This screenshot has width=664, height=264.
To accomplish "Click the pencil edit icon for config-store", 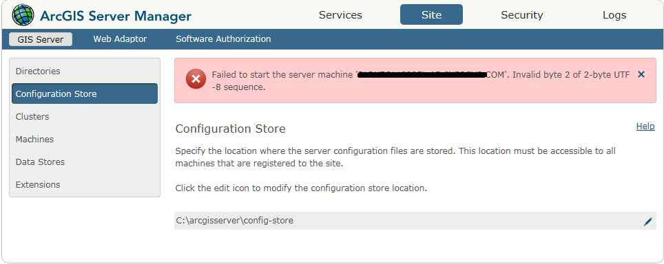I will (x=648, y=221).
